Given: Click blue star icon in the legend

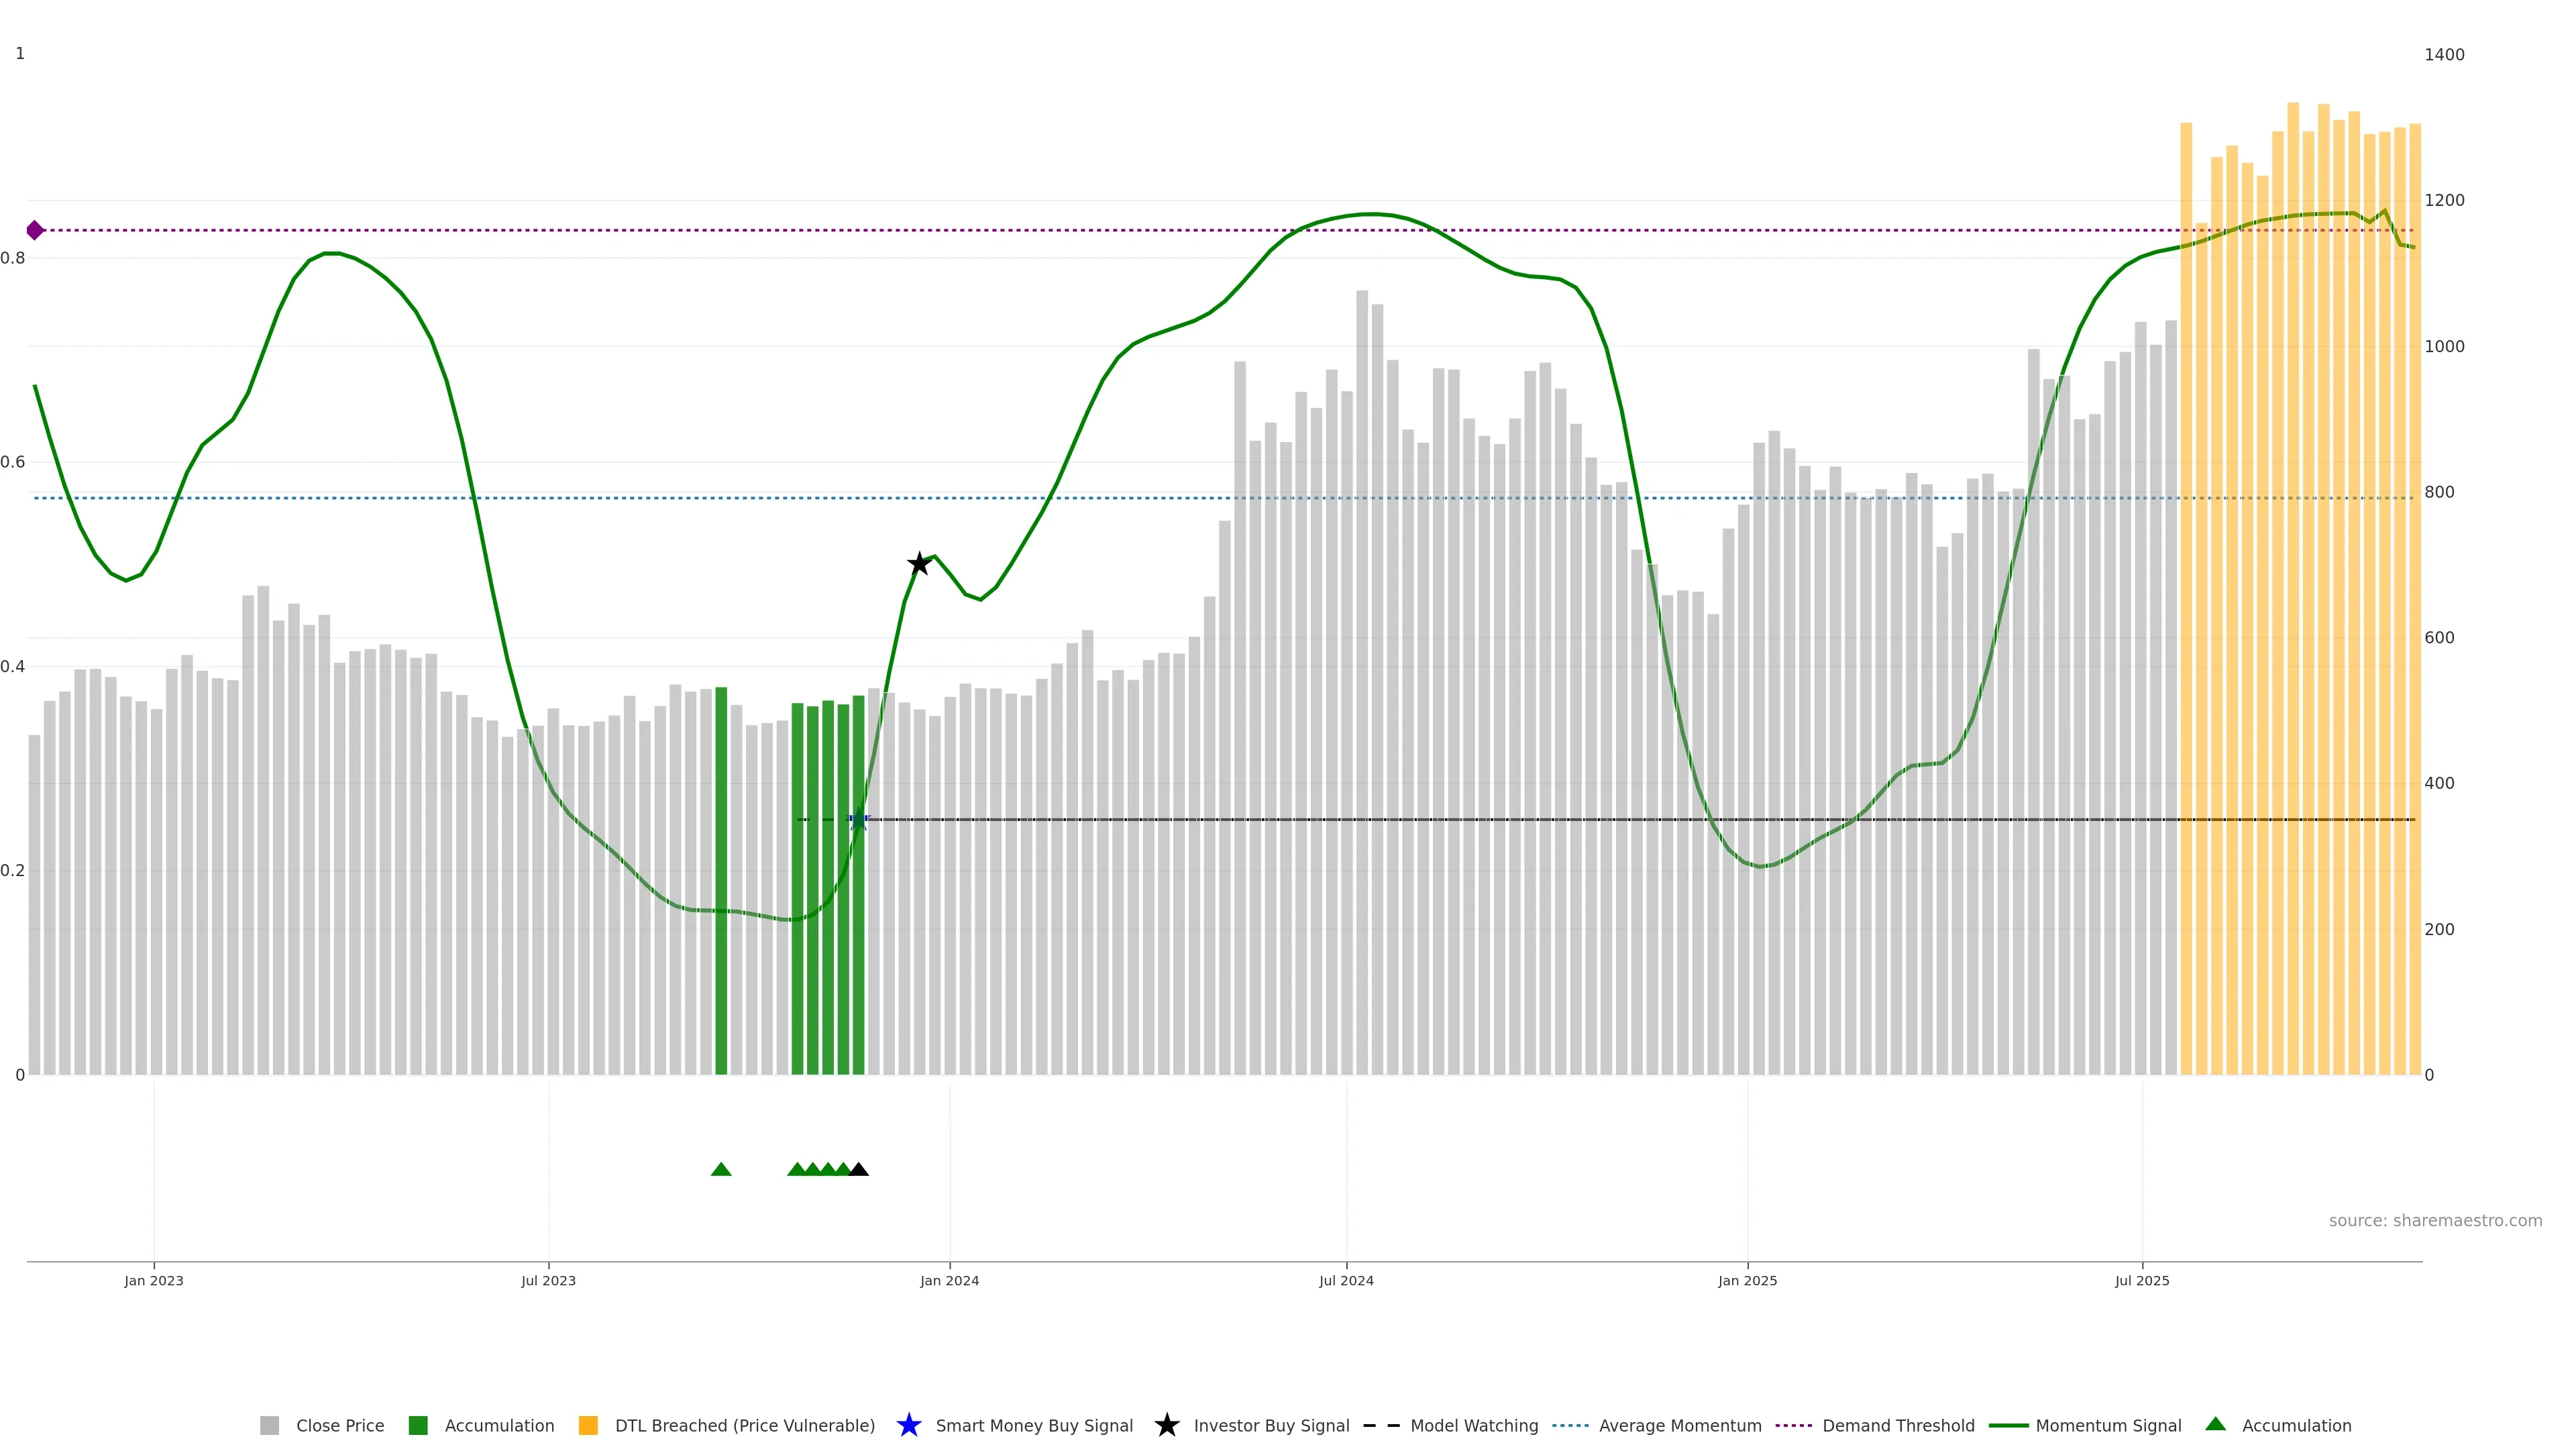Looking at the screenshot, I should coord(908,1425).
